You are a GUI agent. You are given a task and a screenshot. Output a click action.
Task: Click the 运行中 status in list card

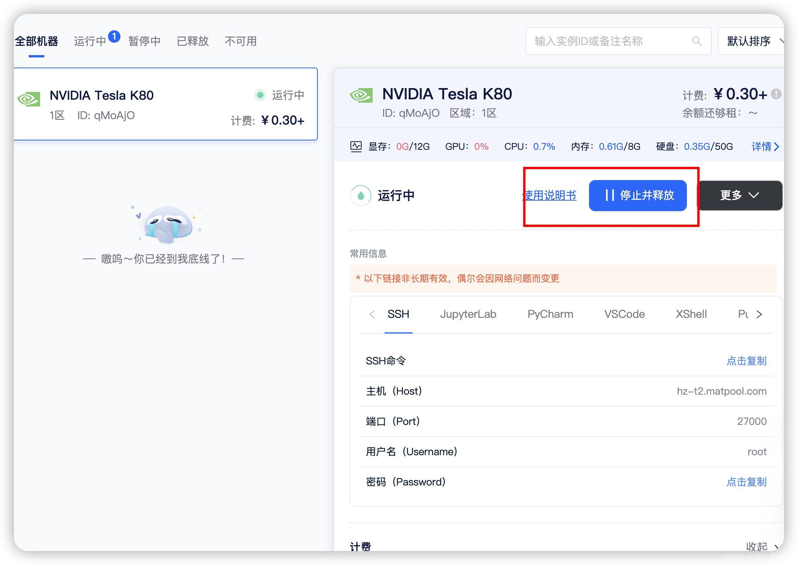288,95
